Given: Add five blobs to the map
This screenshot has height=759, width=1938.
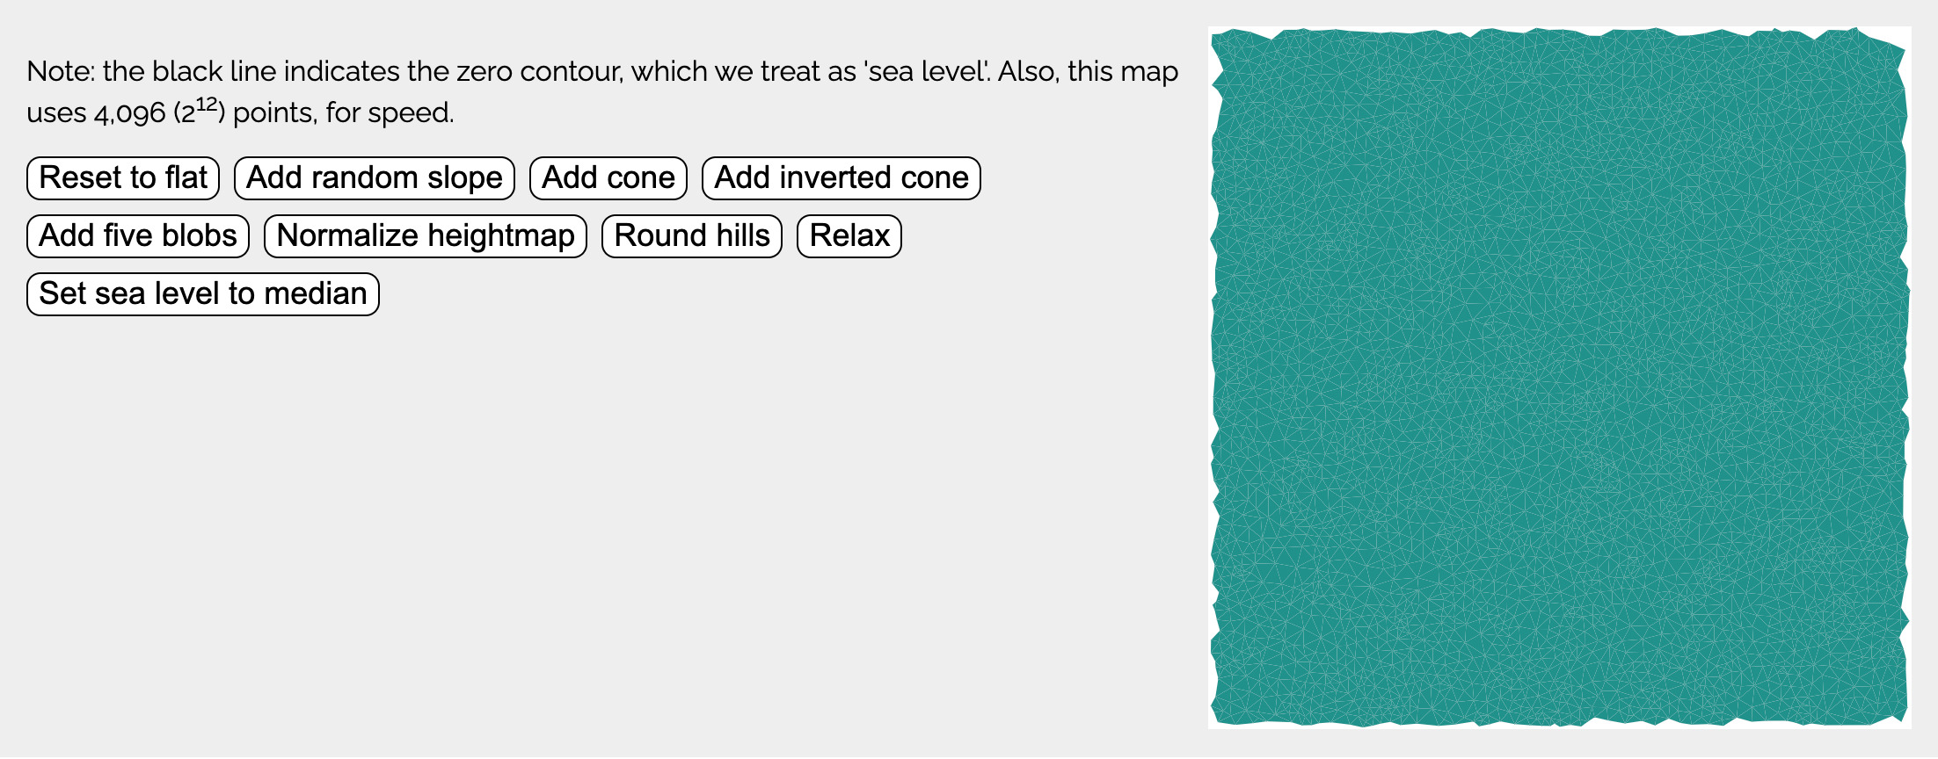Looking at the screenshot, I should tap(138, 236).
